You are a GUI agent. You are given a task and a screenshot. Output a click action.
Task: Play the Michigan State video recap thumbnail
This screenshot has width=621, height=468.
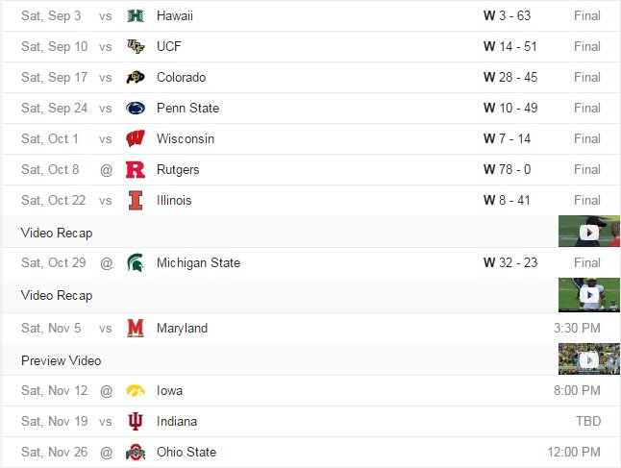coord(589,295)
